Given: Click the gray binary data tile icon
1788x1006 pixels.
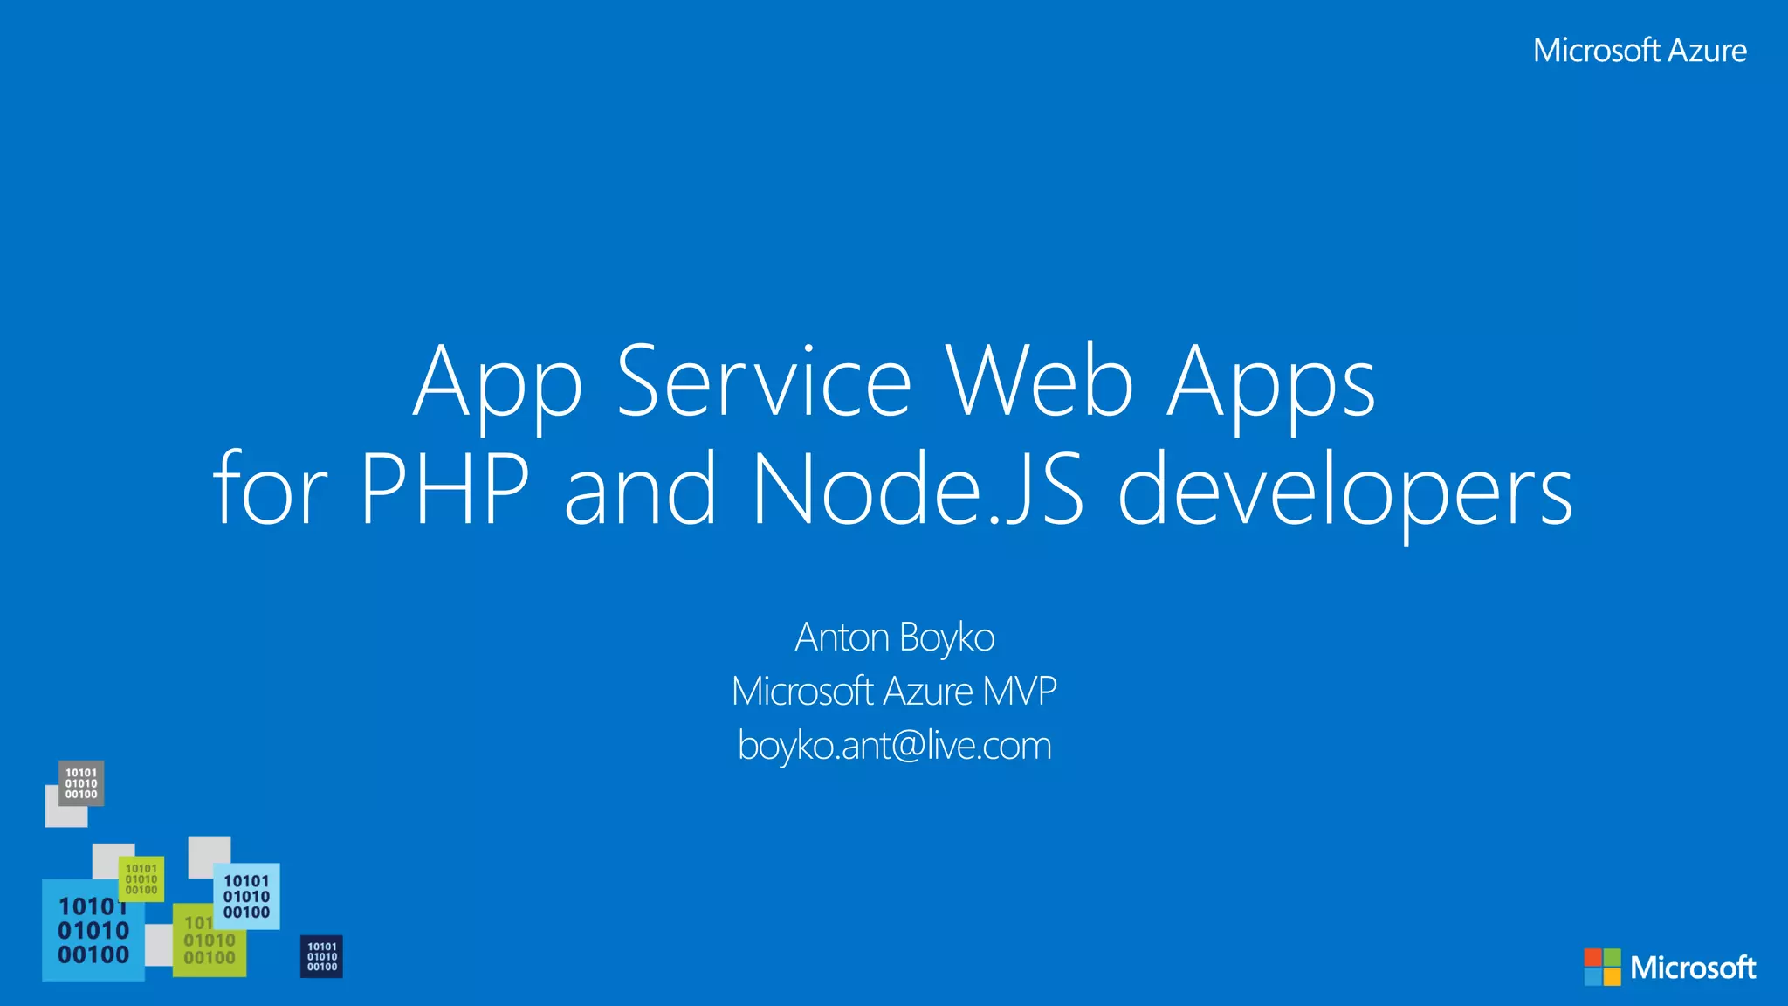Looking at the screenshot, I should click(81, 783).
